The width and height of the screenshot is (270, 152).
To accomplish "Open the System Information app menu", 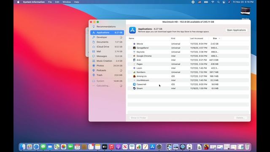I will click(34, 2).
